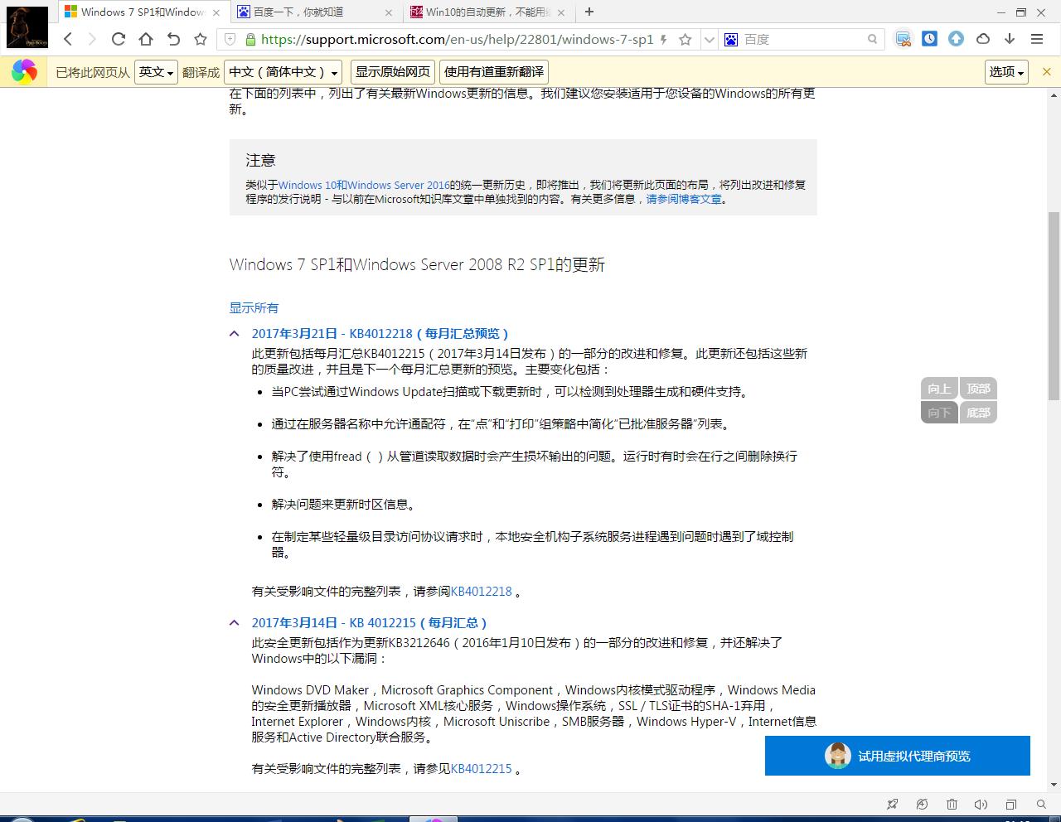Click the lightning speed-mode icon in address bar
This screenshot has height=822, width=1061.
(x=664, y=39)
